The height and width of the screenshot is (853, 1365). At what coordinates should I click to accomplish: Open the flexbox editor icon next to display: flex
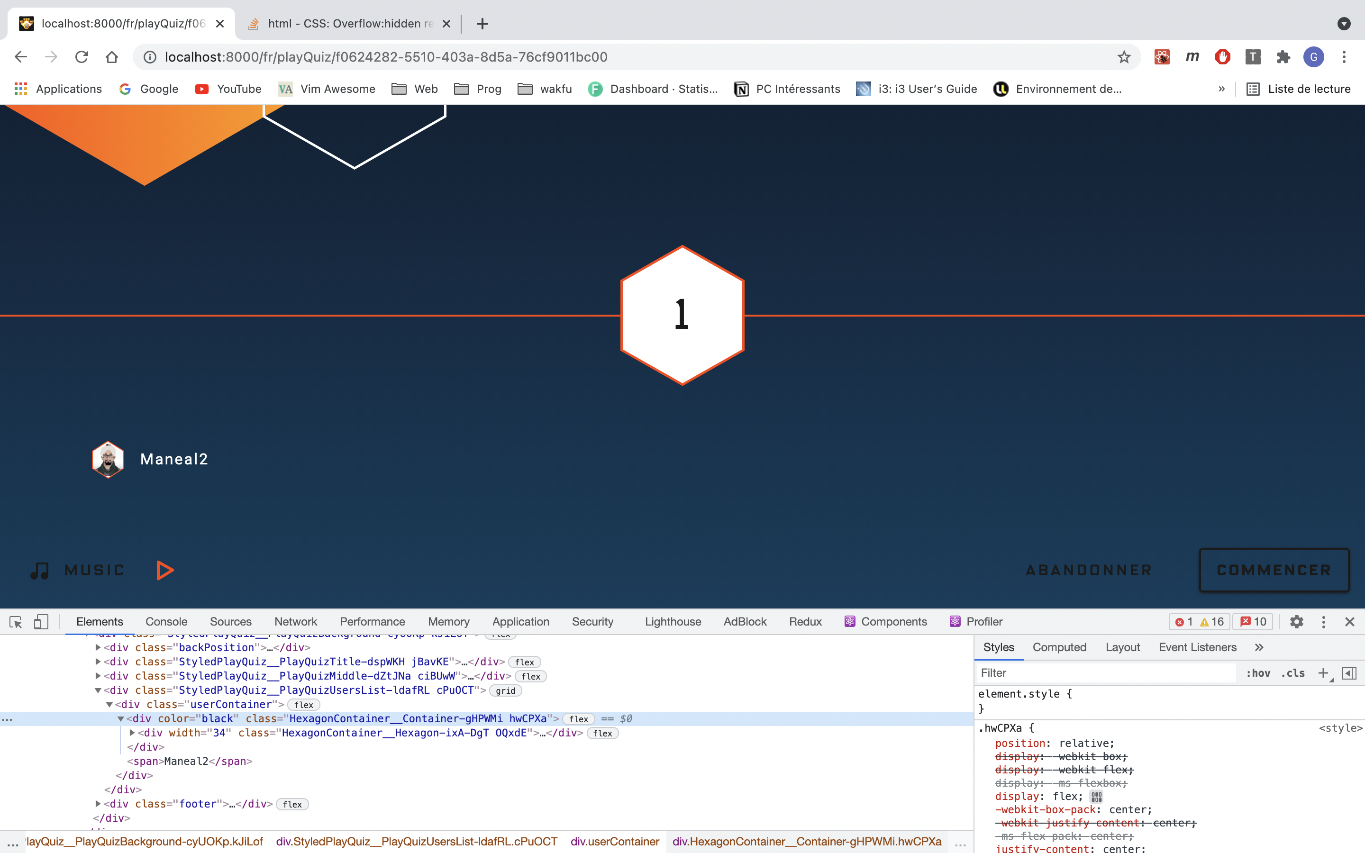[x=1097, y=797]
